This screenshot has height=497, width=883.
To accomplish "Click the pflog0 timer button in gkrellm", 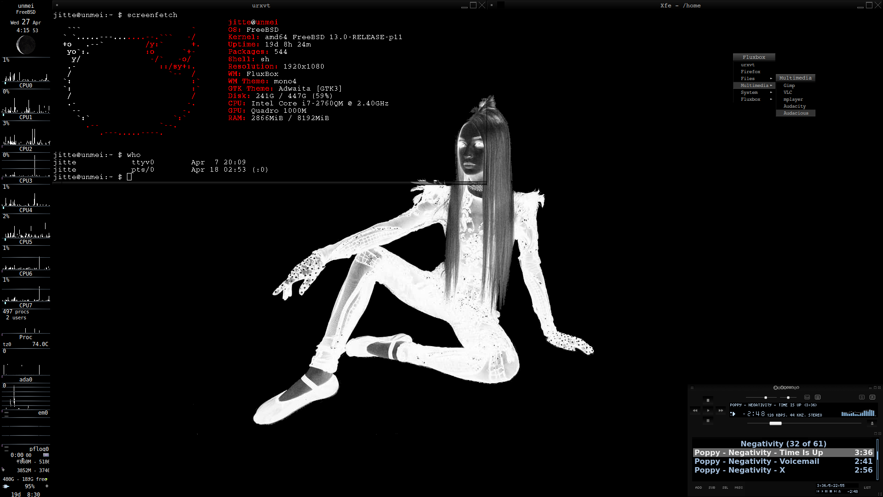I will click(46, 455).
